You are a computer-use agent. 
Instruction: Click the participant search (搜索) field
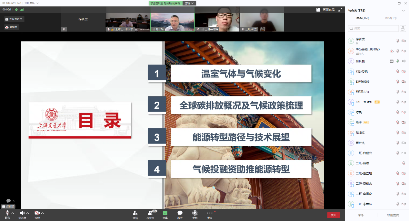point(374,29)
